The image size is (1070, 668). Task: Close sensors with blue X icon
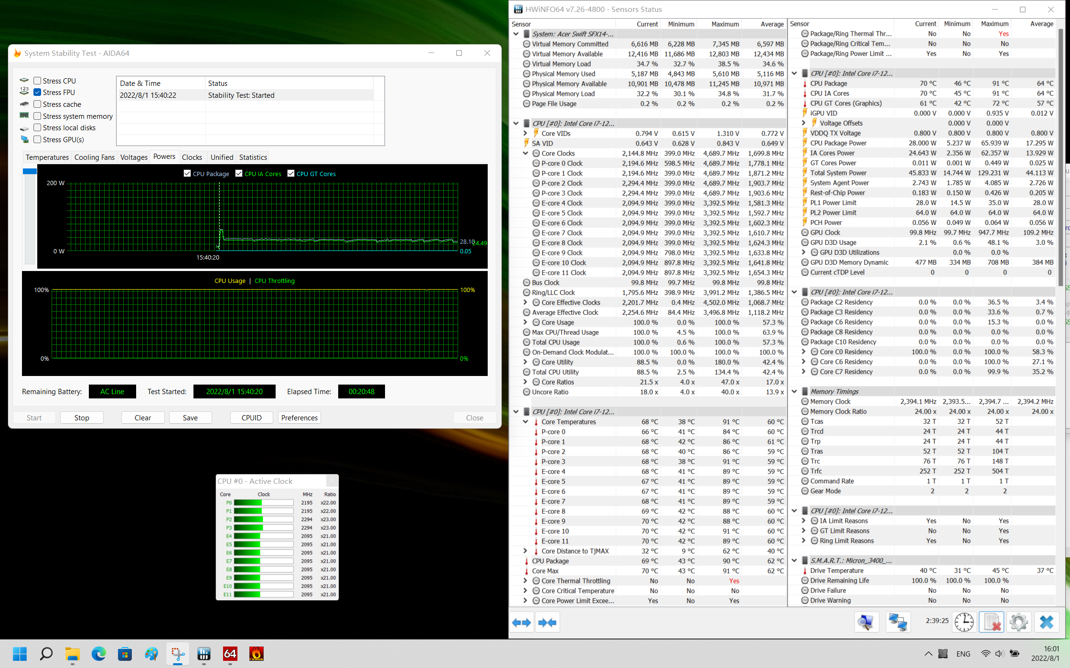click(x=1047, y=622)
